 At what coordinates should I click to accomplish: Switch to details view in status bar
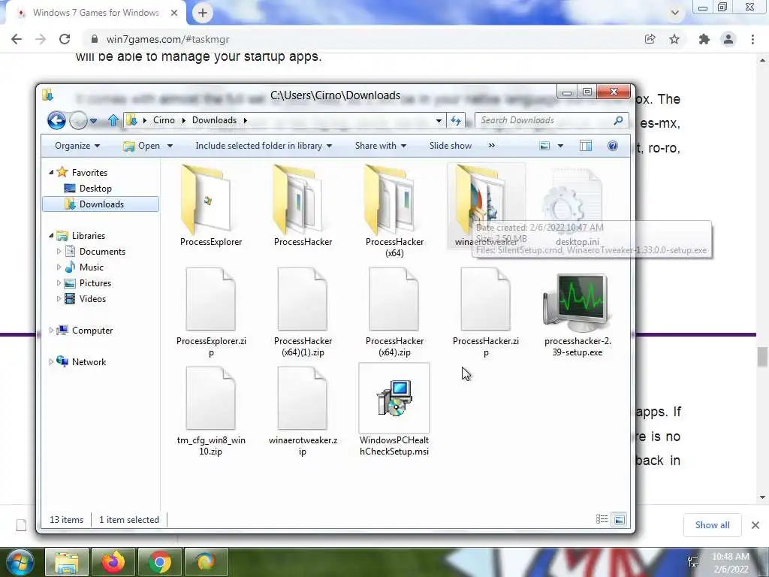602,519
